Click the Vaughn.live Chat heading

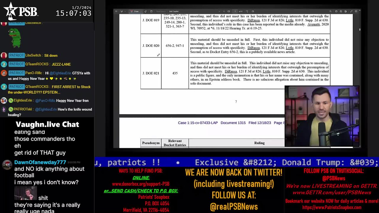pyautogui.click(x=47, y=125)
